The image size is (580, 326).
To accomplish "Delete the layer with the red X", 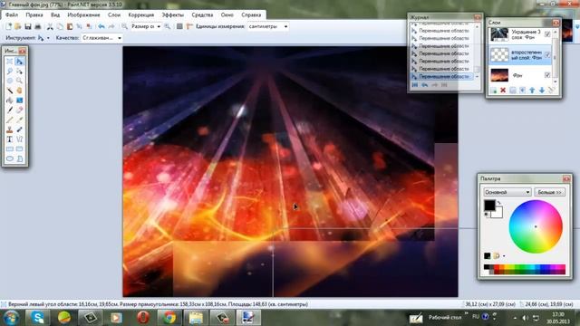I will (x=503, y=91).
